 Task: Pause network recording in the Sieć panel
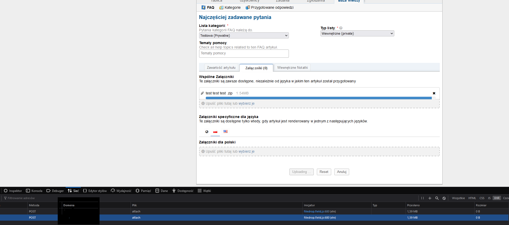pos(422,198)
